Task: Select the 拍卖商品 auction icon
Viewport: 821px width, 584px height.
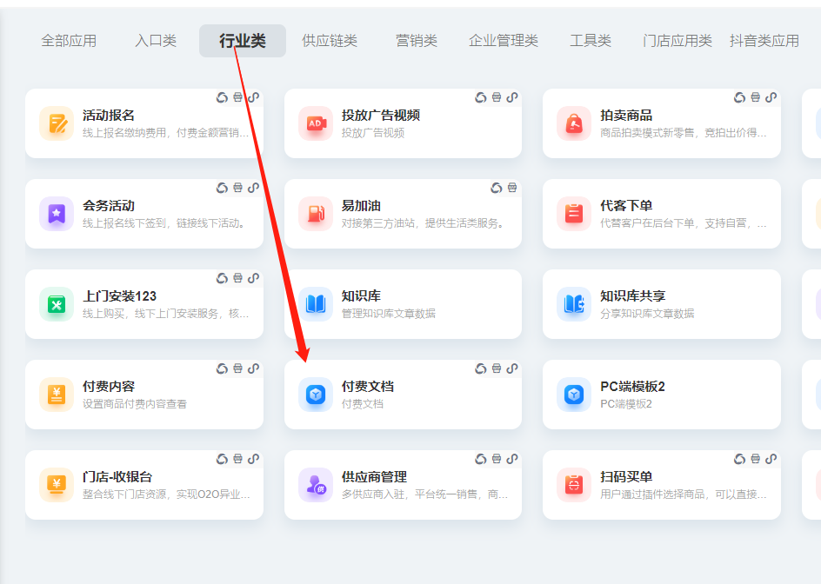Action: (x=574, y=123)
